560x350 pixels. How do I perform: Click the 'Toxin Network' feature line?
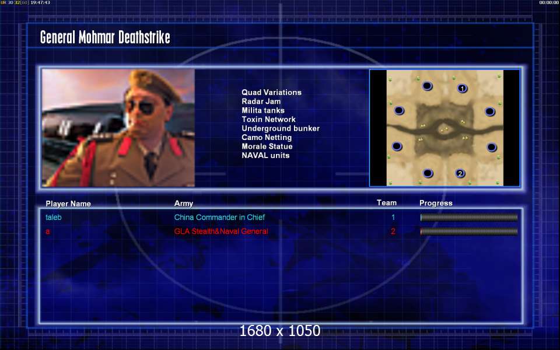point(268,119)
